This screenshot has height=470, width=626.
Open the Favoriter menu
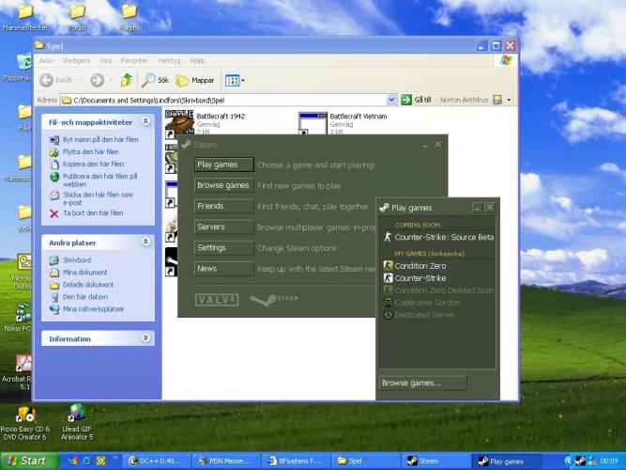pyautogui.click(x=134, y=60)
